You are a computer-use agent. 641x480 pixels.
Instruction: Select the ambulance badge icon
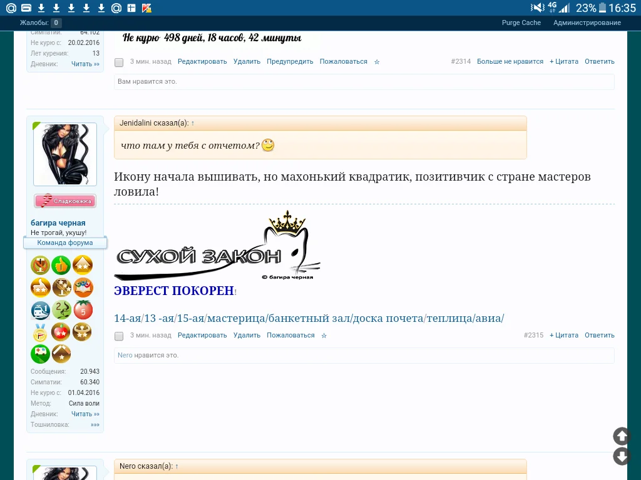pos(40,353)
